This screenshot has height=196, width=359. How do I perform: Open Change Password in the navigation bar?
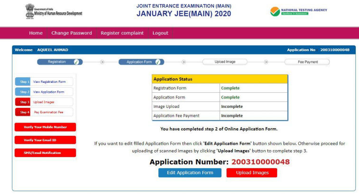click(x=72, y=33)
